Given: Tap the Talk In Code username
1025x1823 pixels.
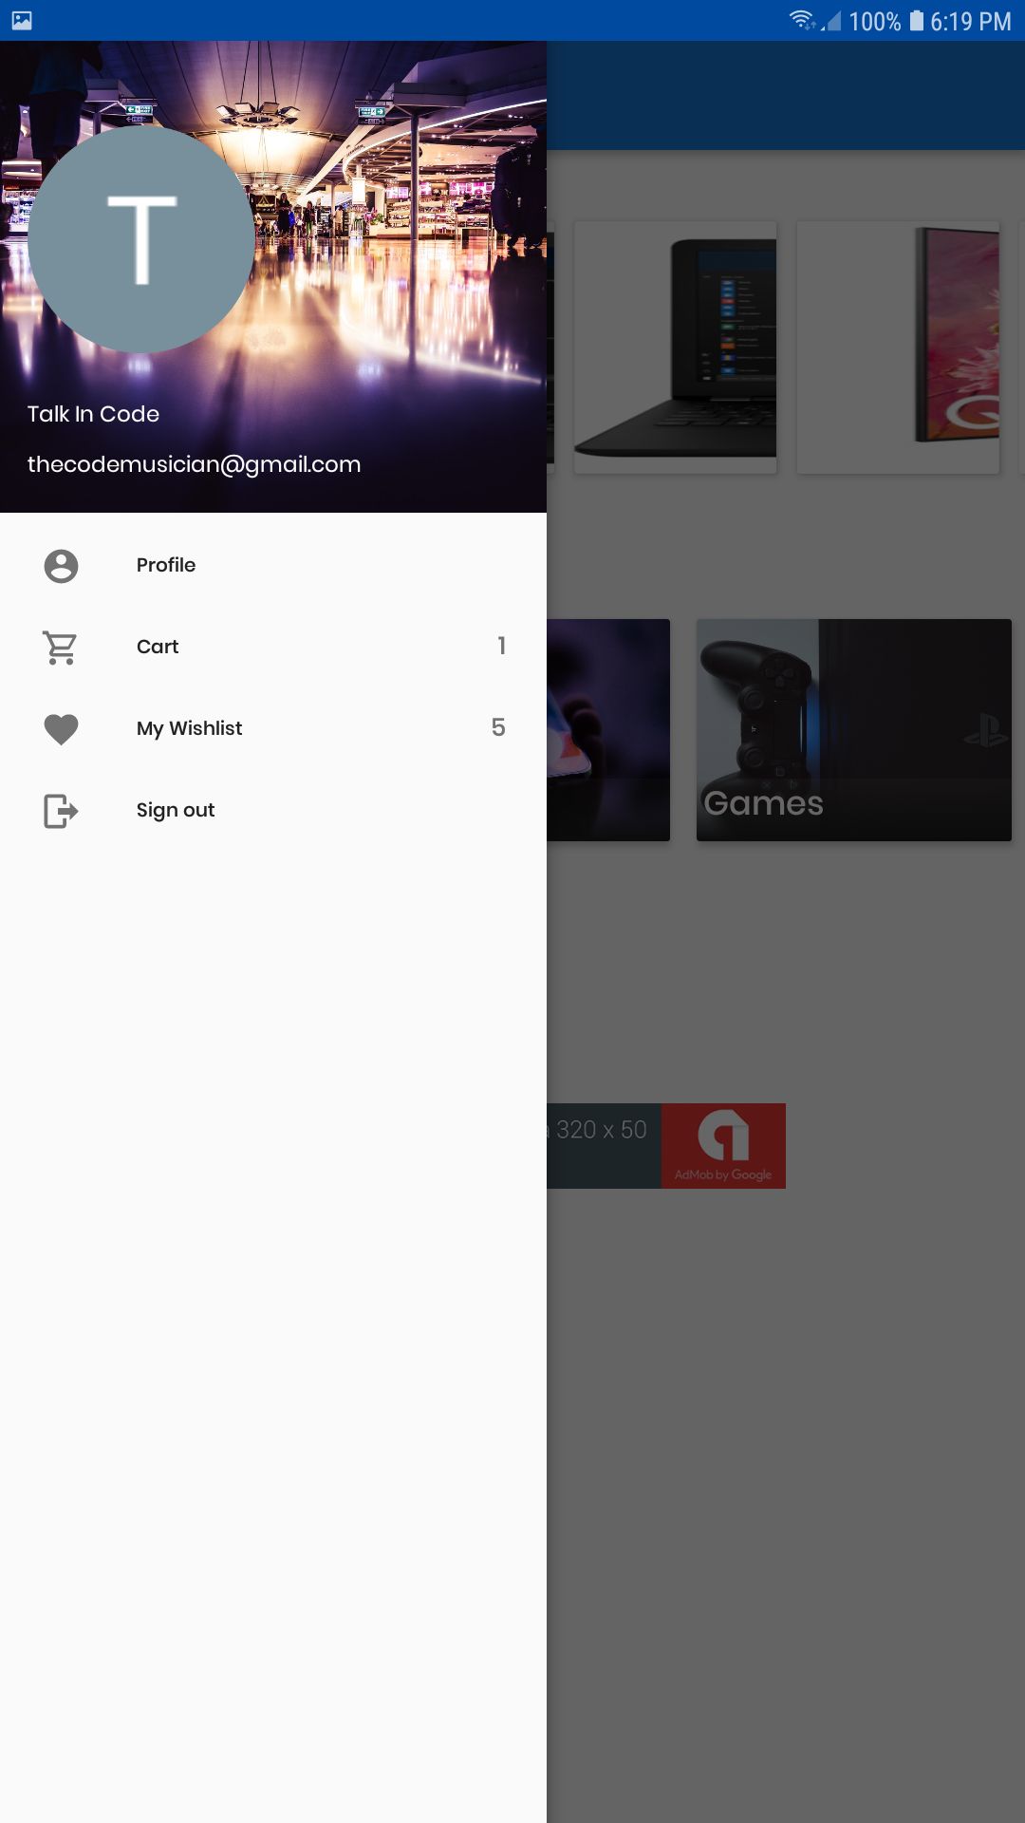Looking at the screenshot, I should (93, 414).
